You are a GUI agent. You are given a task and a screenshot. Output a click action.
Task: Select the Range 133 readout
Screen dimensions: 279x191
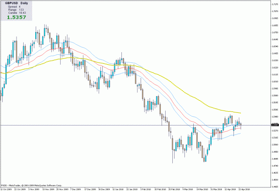coord(16,10)
